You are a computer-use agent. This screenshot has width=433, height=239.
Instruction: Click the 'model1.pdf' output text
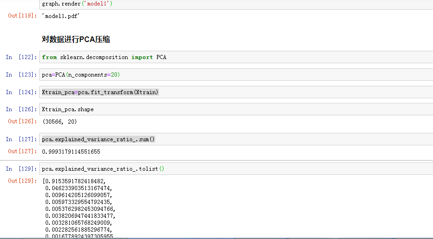point(59,16)
